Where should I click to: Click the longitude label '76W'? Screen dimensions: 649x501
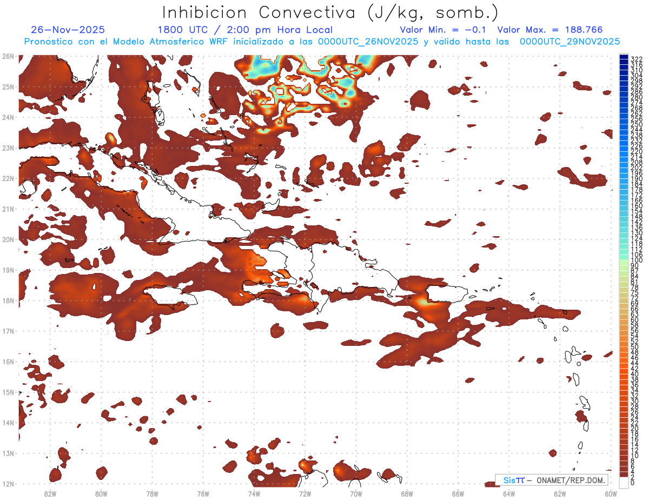pos(203,493)
